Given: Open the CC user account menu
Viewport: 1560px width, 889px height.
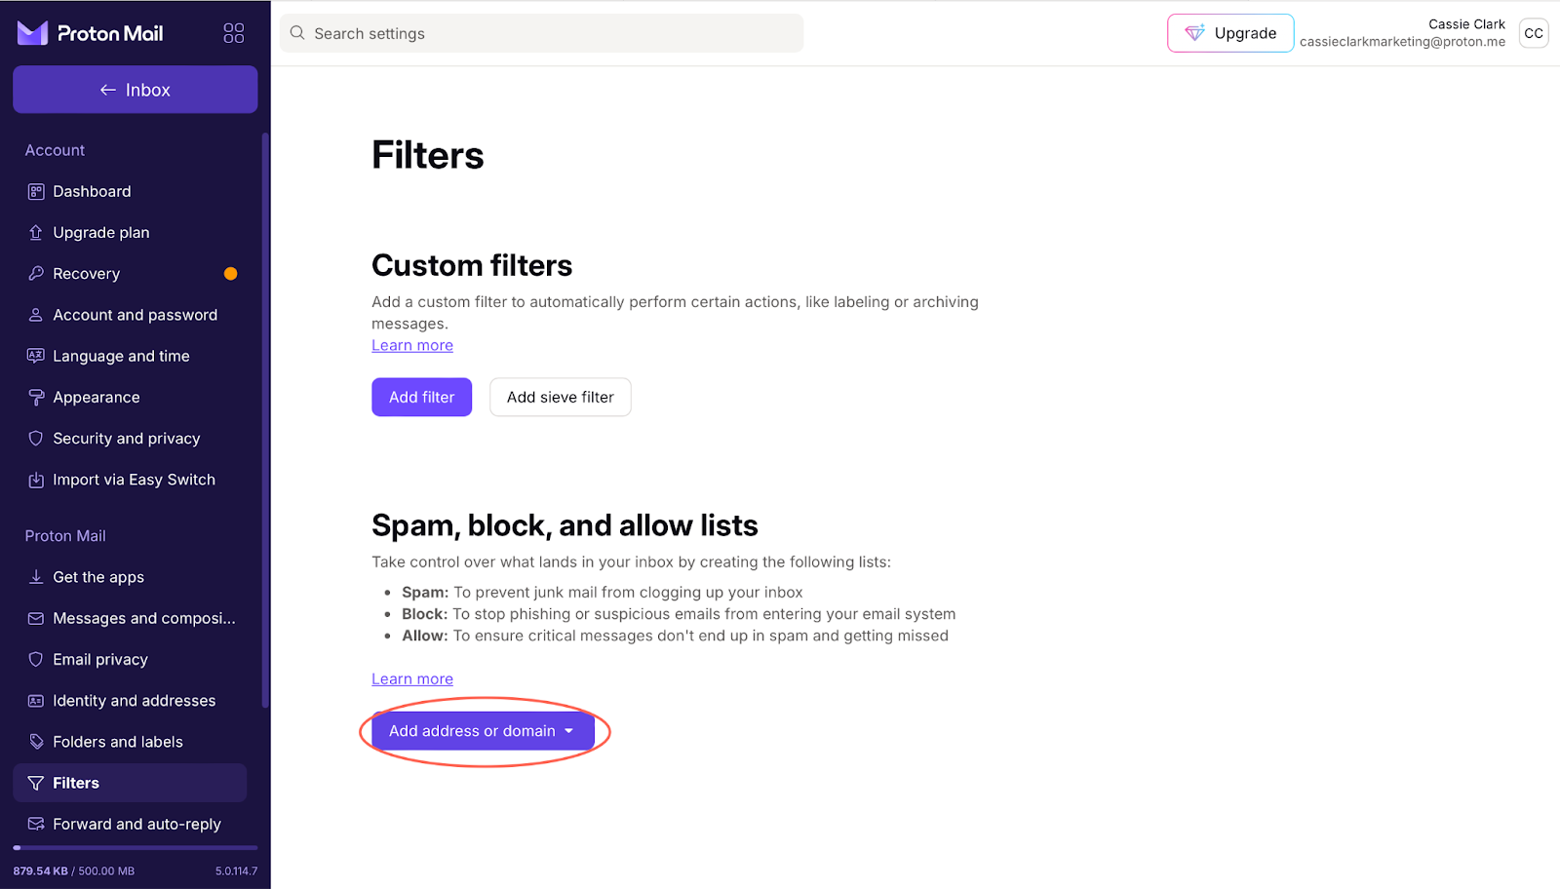Looking at the screenshot, I should coord(1533,33).
